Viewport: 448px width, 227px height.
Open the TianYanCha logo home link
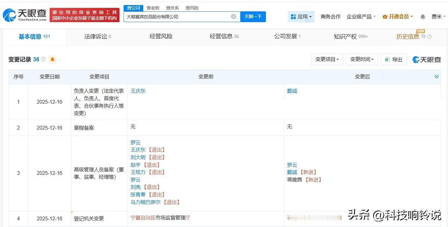point(24,15)
